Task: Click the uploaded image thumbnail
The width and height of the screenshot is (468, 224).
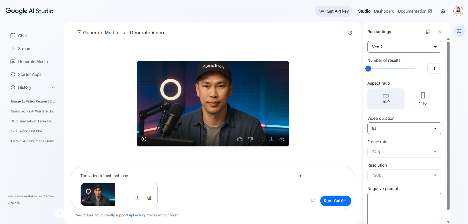Action: coord(98,194)
